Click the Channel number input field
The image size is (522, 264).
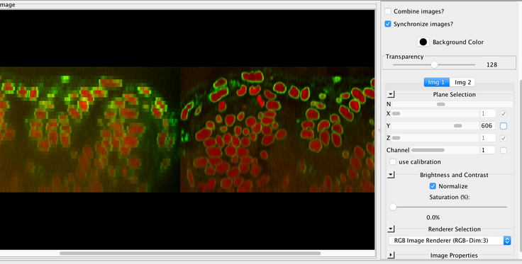pyautogui.click(x=487, y=150)
